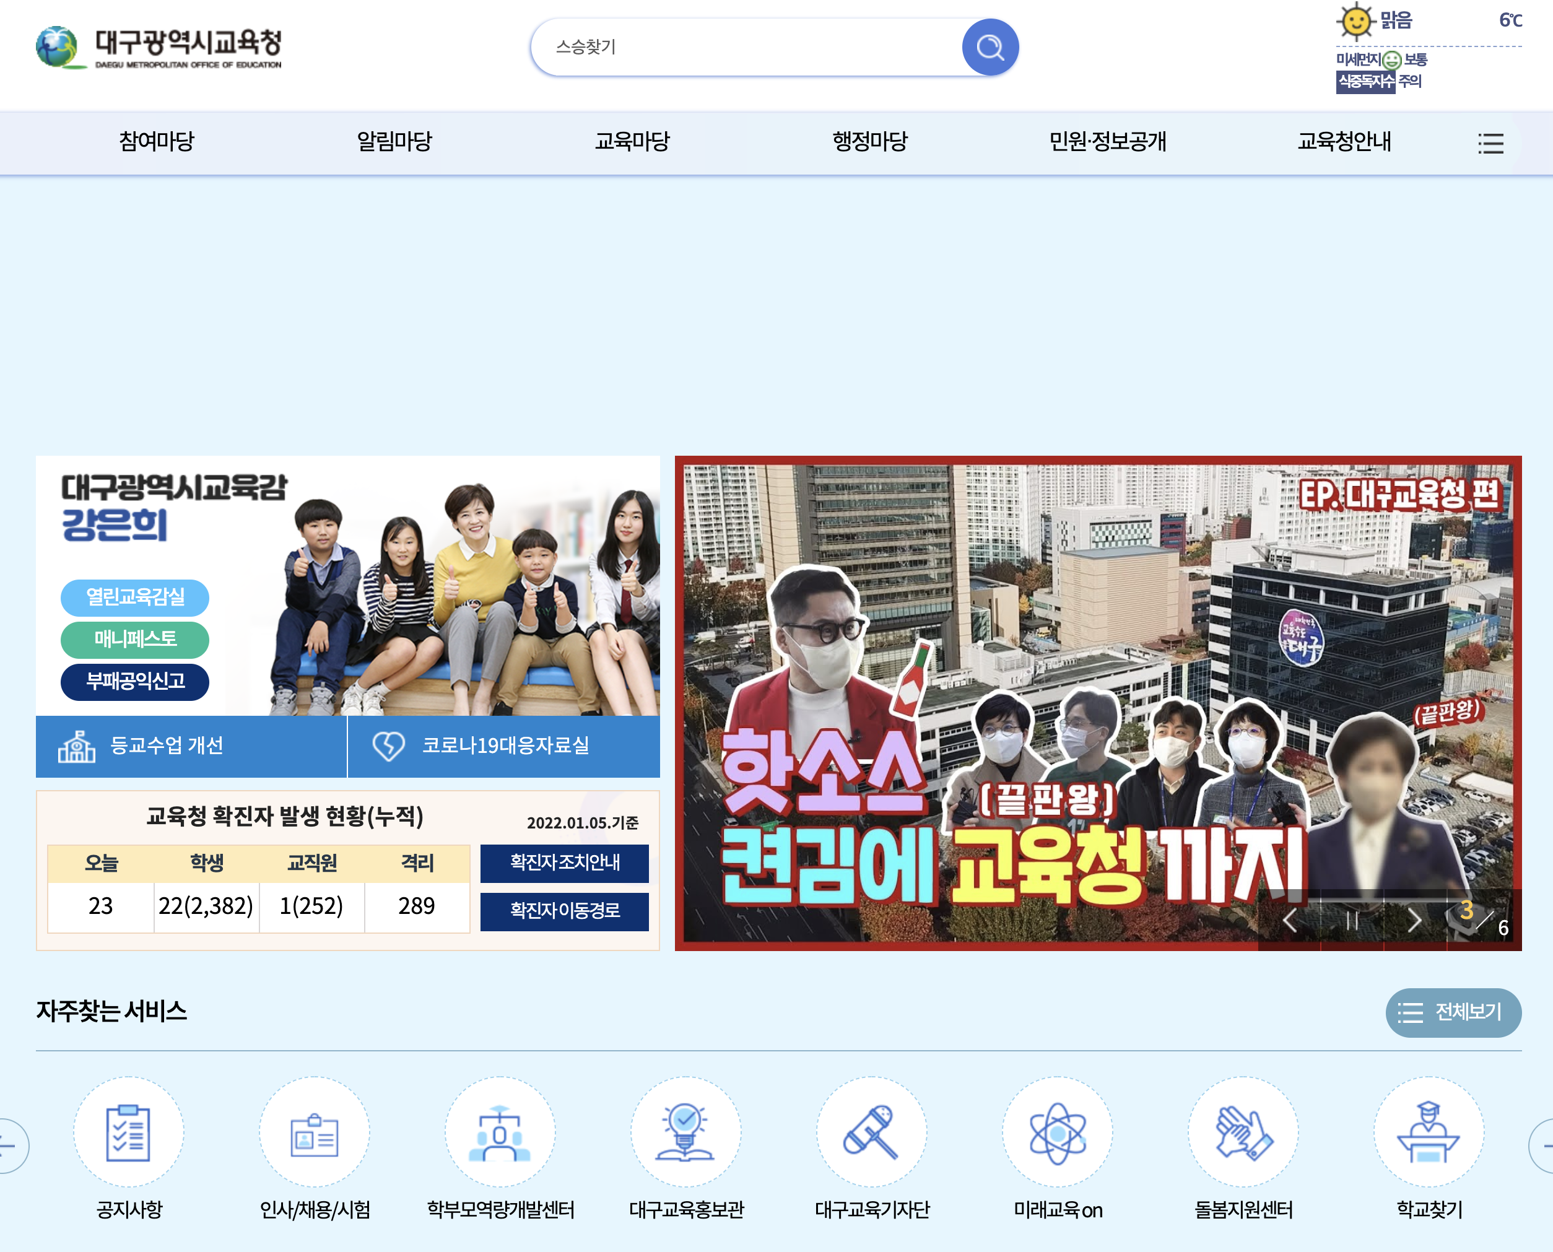Open the 교육마당 menu
This screenshot has width=1553, height=1252.
[x=632, y=141]
